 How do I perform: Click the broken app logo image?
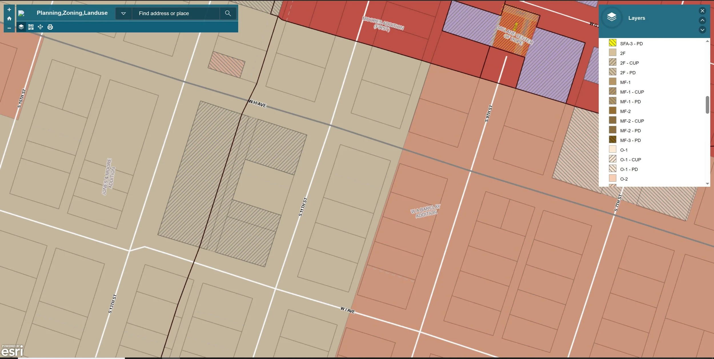(x=21, y=13)
